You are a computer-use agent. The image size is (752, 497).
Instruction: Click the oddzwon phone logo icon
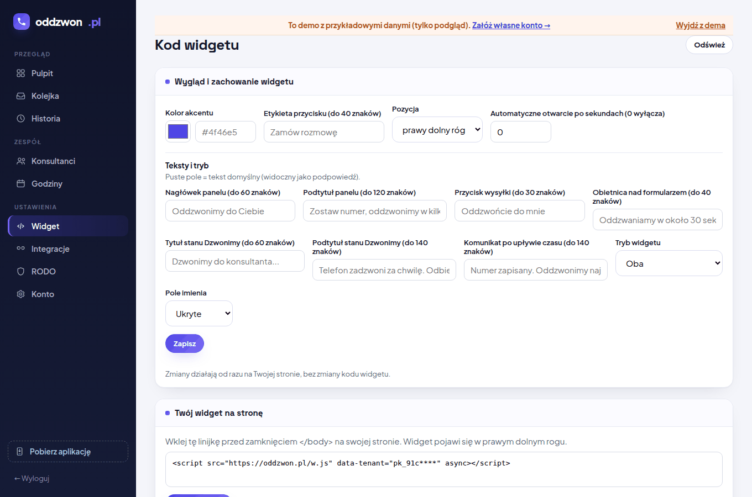[x=22, y=22]
